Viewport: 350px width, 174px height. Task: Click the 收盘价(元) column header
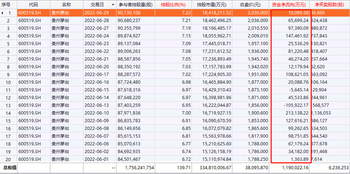[250, 4]
